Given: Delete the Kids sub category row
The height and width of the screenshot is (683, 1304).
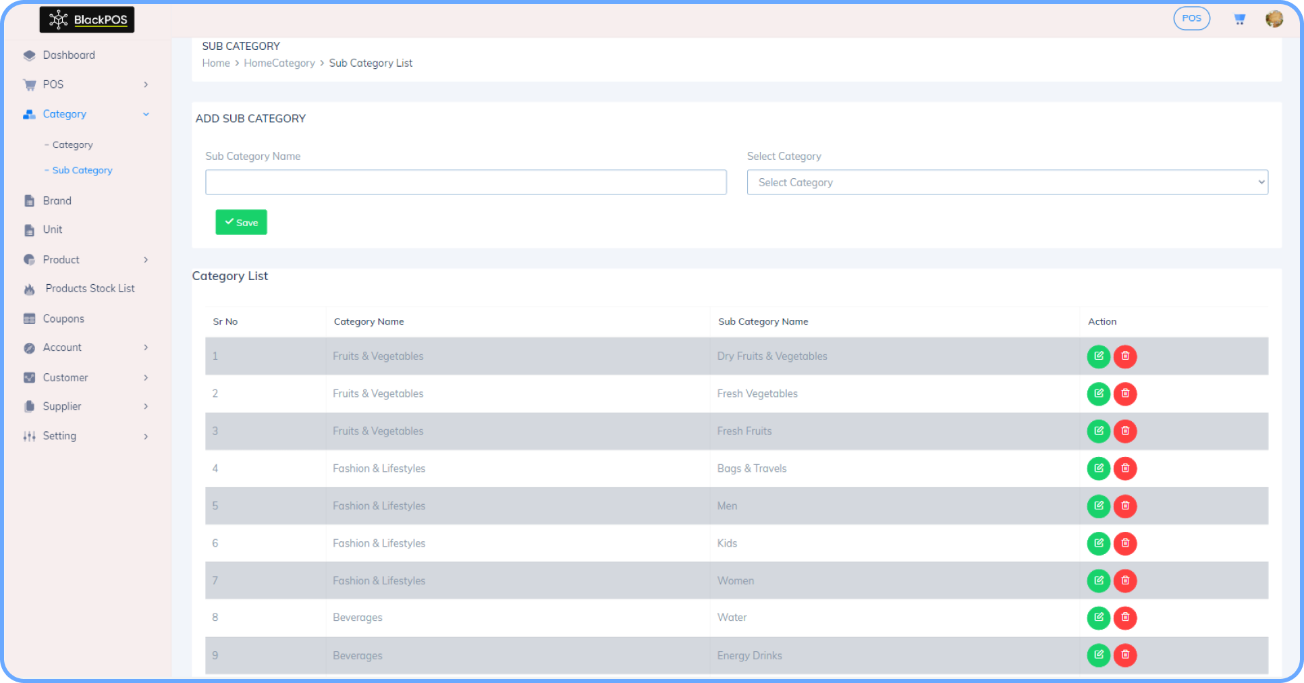Looking at the screenshot, I should coord(1125,543).
